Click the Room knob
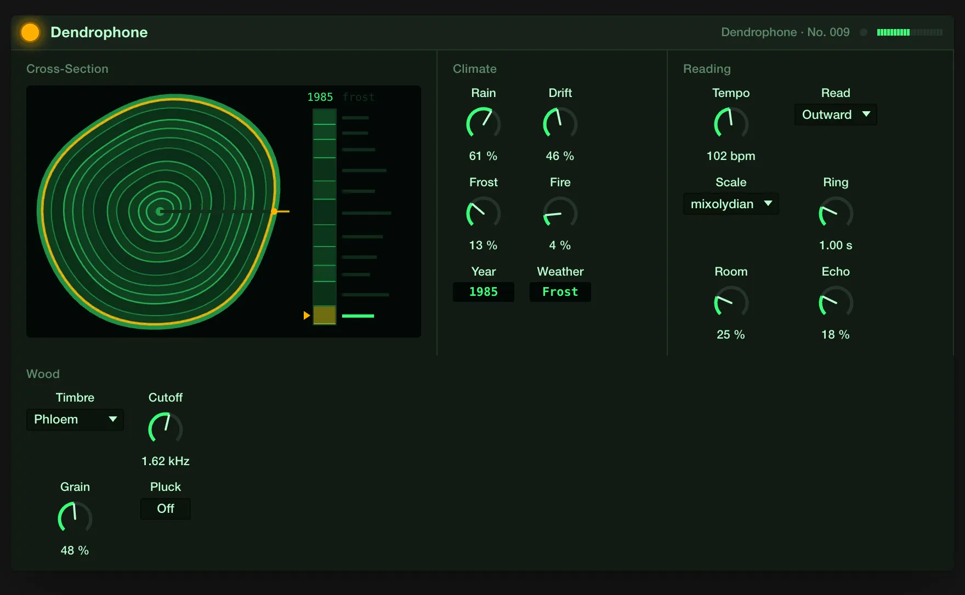This screenshot has width=965, height=595. click(731, 302)
